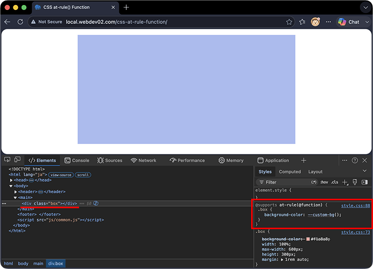The width and height of the screenshot is (373, 269).
Task: Select the Layout sidebar tab
Action: [x=315, y=171]
